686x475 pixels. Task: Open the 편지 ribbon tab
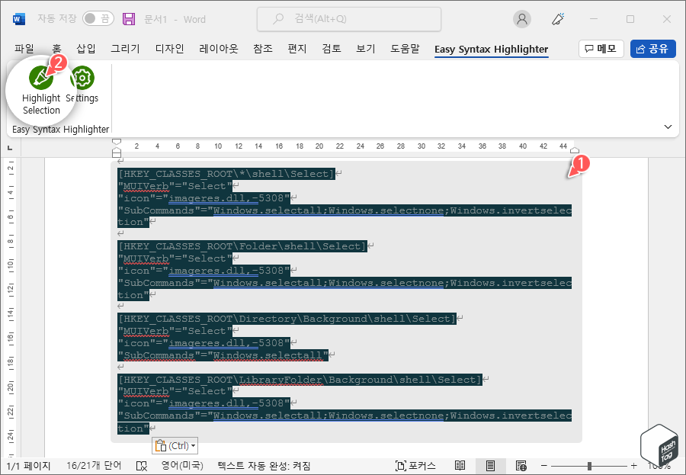point(297,49)
